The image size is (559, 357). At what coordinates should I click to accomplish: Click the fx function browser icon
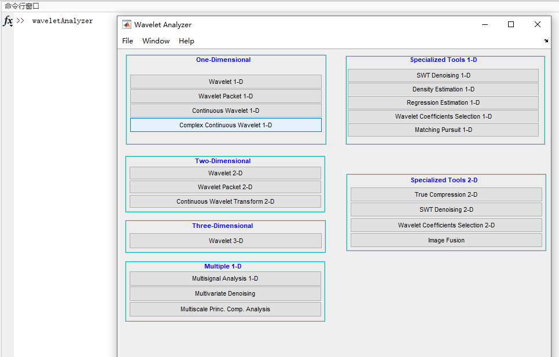coord(8,21)
